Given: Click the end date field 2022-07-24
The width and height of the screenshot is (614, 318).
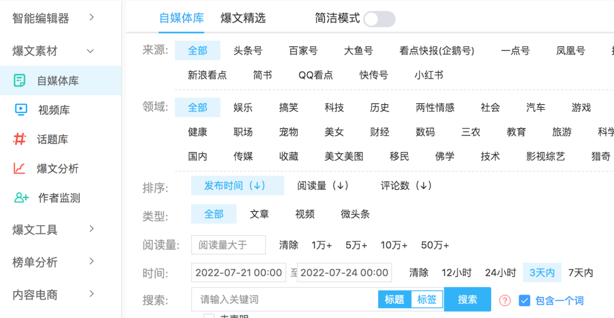Looking at the screenshot, I should click(344, 272).
